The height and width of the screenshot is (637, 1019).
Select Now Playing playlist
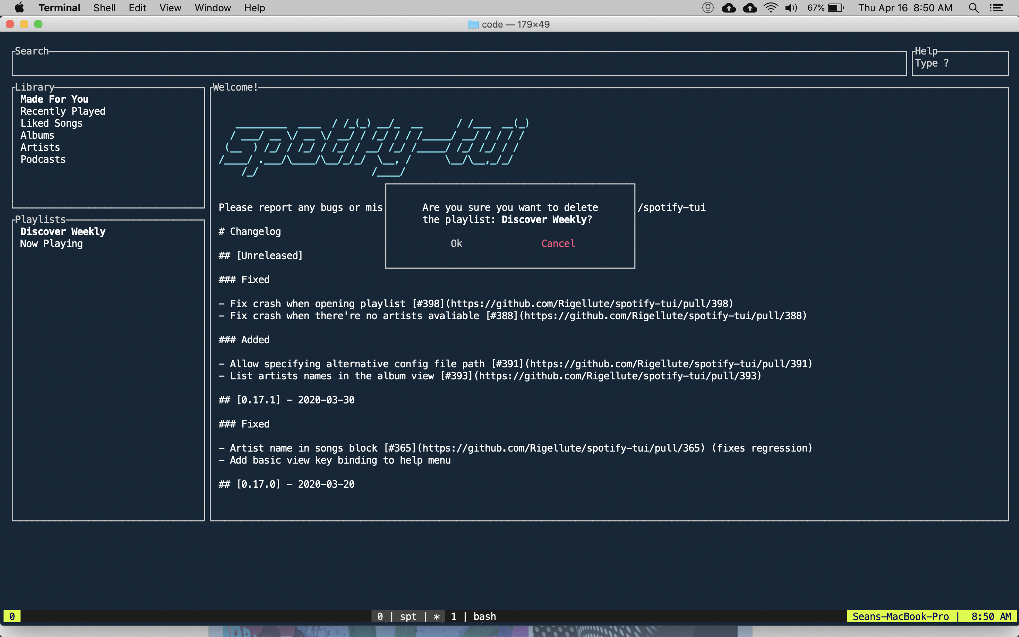51,244
